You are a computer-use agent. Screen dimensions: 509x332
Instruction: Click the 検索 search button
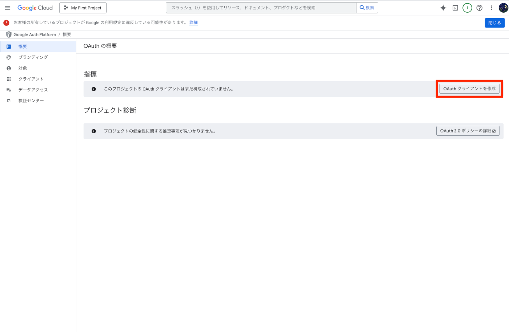tap(367, 8)
